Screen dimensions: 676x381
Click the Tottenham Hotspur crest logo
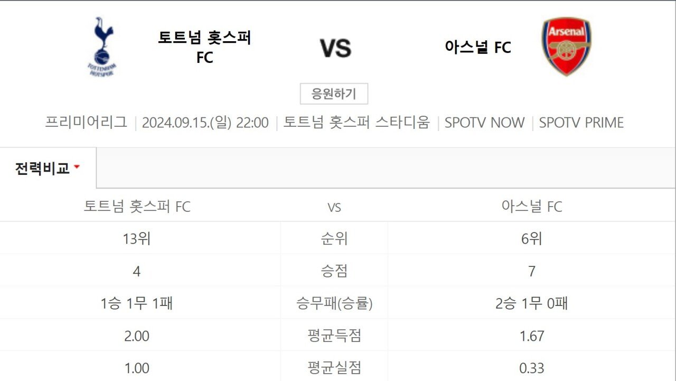(x=102, y=47)
